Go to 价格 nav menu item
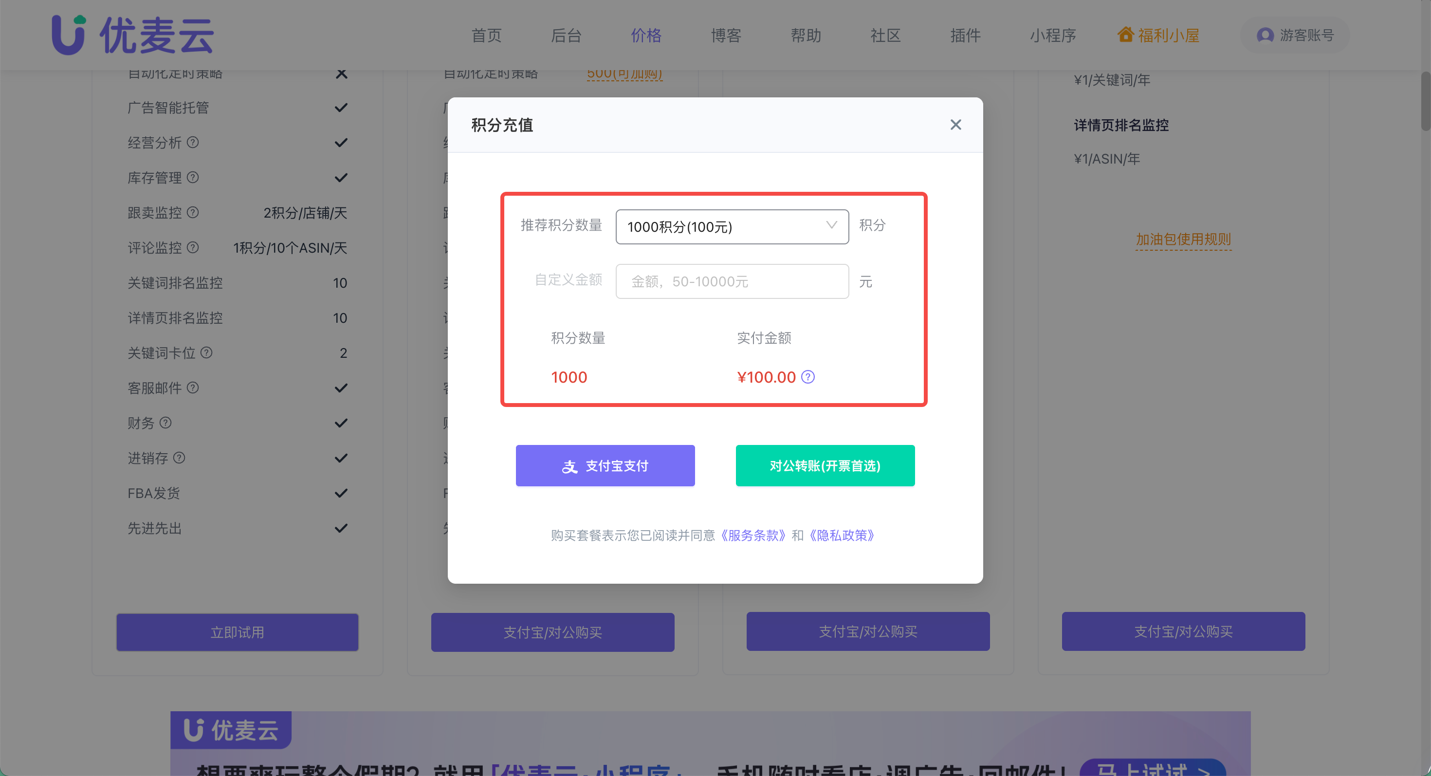Screen dimensions: 1431x776 [x=646, y=36]
